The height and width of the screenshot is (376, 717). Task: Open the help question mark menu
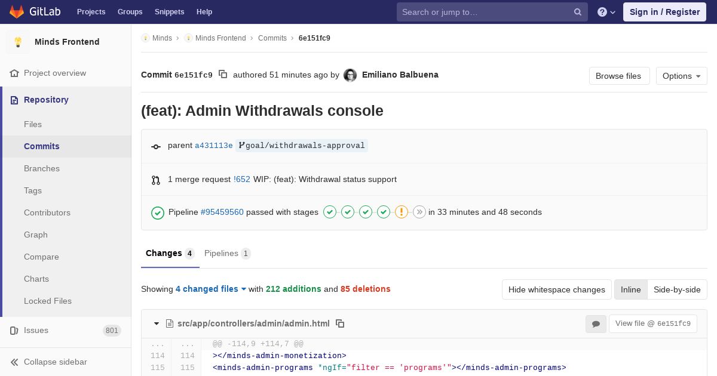(x=606, y=12)
